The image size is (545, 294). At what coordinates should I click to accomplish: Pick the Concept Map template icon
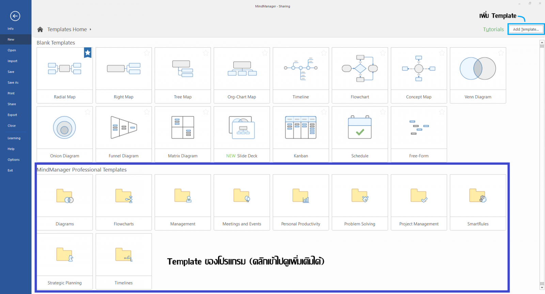coord(419,68)
